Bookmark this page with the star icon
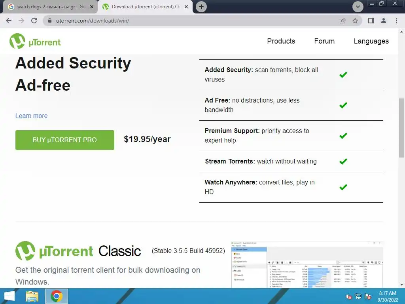Image resolution: width=405 pixels, height=304 pixels. (x=355, y=21)
